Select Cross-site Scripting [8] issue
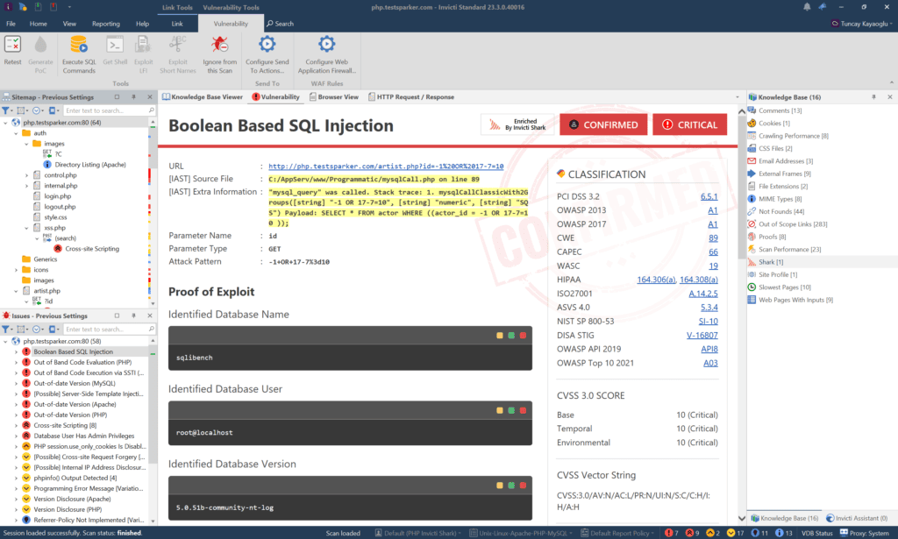Screen dimensions: 898x539 click(x=65, y=426)
